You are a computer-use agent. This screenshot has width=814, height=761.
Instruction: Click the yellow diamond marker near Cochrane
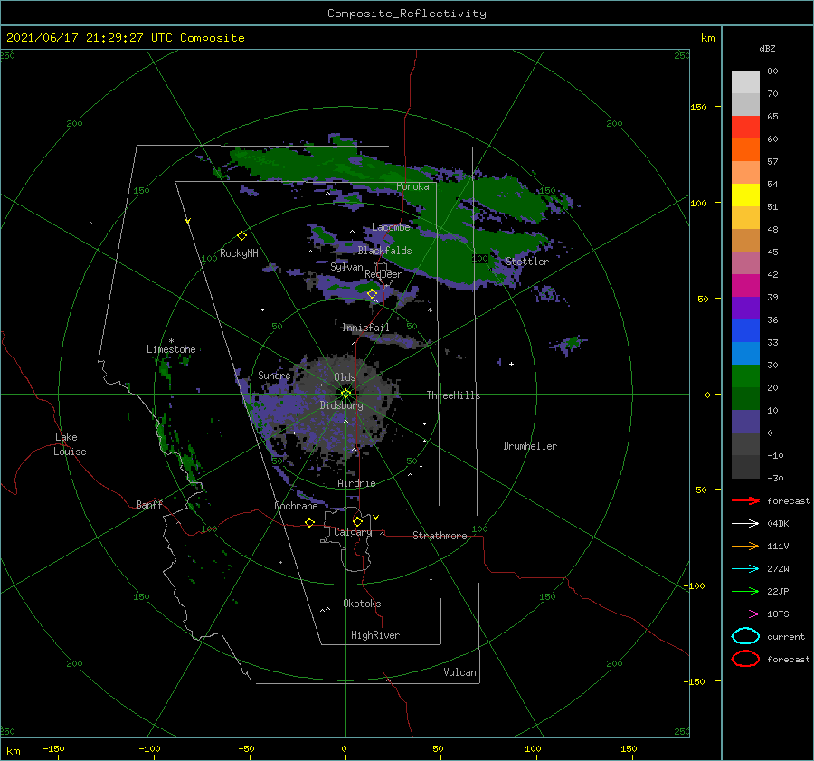coord(310,522)
